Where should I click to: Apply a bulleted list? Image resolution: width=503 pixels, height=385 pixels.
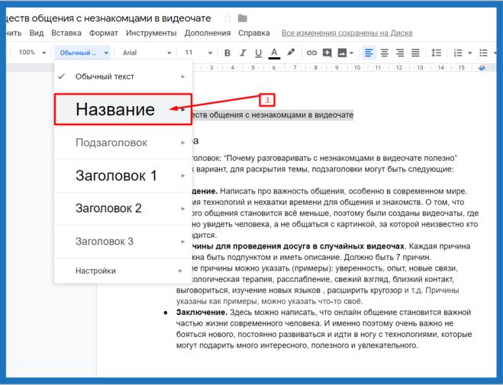tap(483, 53)
